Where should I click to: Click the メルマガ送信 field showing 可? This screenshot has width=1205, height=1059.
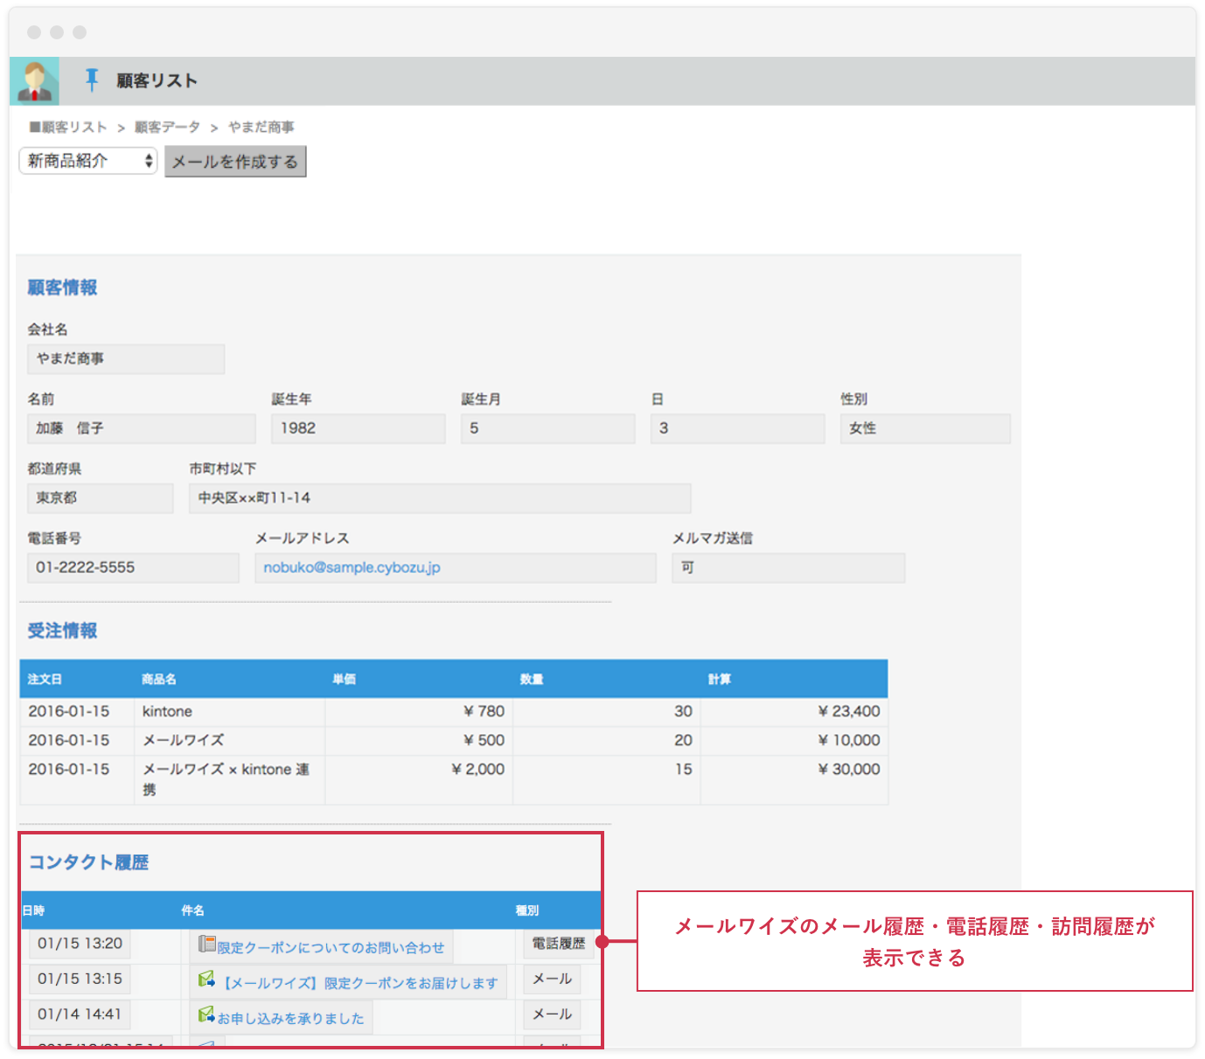(789, 568)
